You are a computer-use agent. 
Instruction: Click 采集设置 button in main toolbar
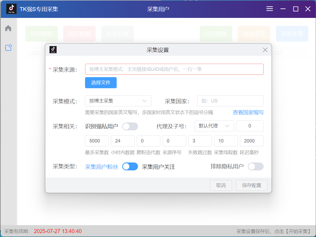pyautogui.click(x=117, y=34)
